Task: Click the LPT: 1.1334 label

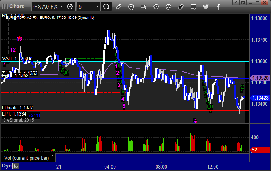Action: [14, 114]
